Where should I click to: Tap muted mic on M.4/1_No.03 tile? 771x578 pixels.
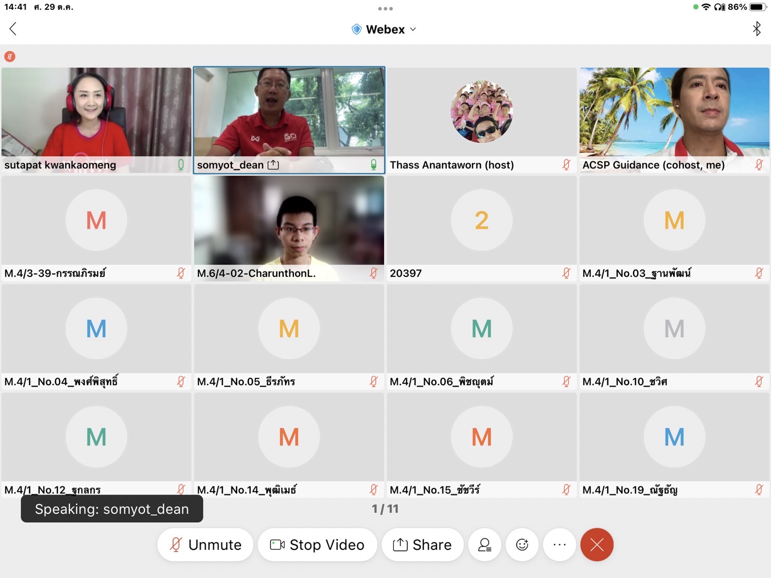click(760, 273)
